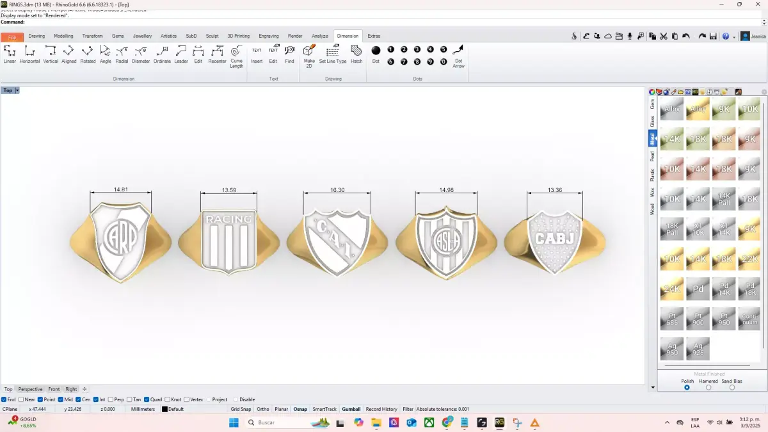Select the Horizontal dimension tool
This screenshot has width=768, height=432.
(x=29, y=54)
